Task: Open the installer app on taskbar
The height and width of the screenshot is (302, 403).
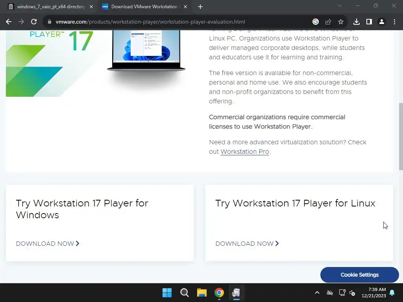Action: 236,293
